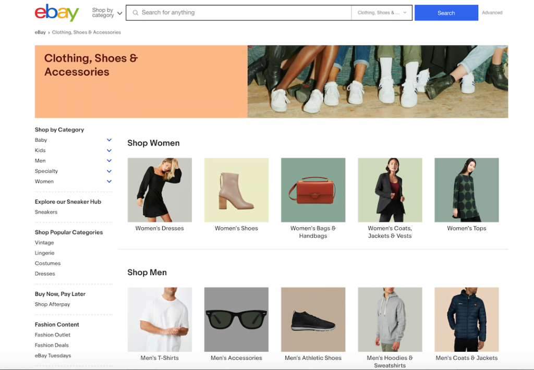534x370 pixels.
Task: Select Baby in Shop by Category
Action: 41,140
